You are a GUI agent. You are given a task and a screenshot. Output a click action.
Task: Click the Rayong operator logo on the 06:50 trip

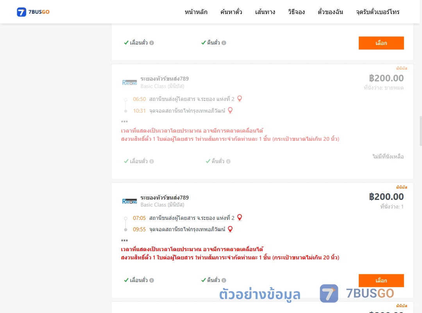pos(129,83)
